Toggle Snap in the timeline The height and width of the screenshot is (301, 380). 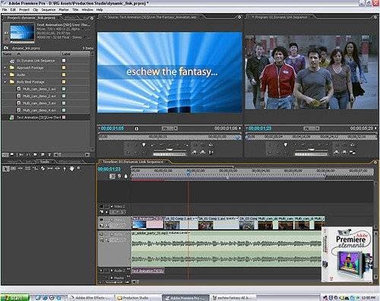pyautogui.click(x=112, y=176)
